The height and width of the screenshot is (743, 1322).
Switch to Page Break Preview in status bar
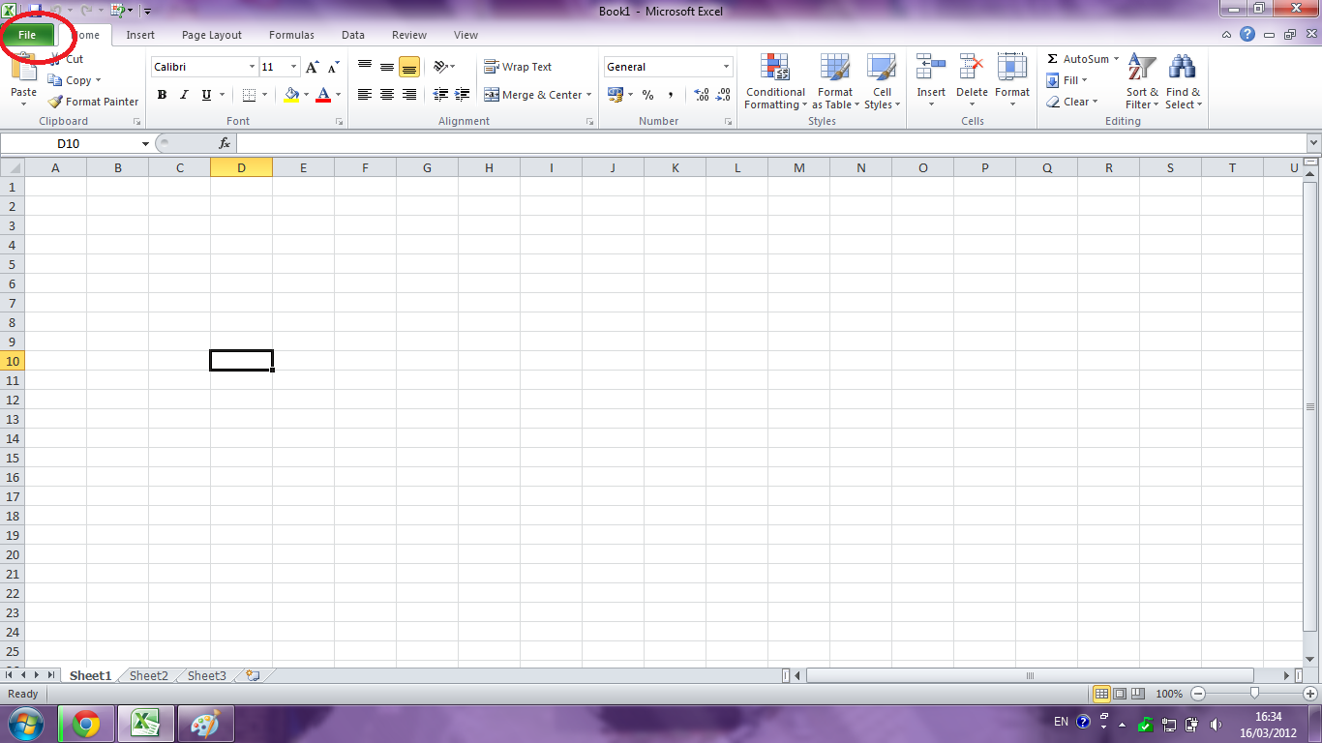(1138, 694)
